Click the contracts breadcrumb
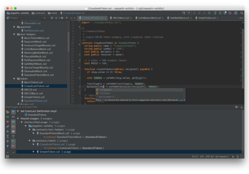 click(x=39, y=13)
